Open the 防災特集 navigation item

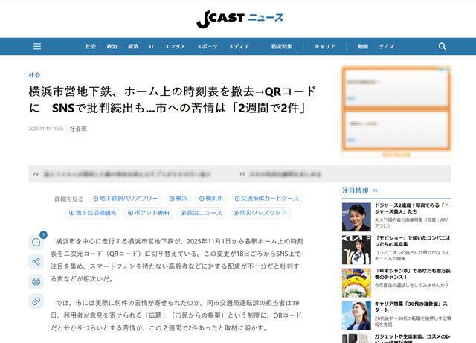pyautogui.click(x=282, y=46)
